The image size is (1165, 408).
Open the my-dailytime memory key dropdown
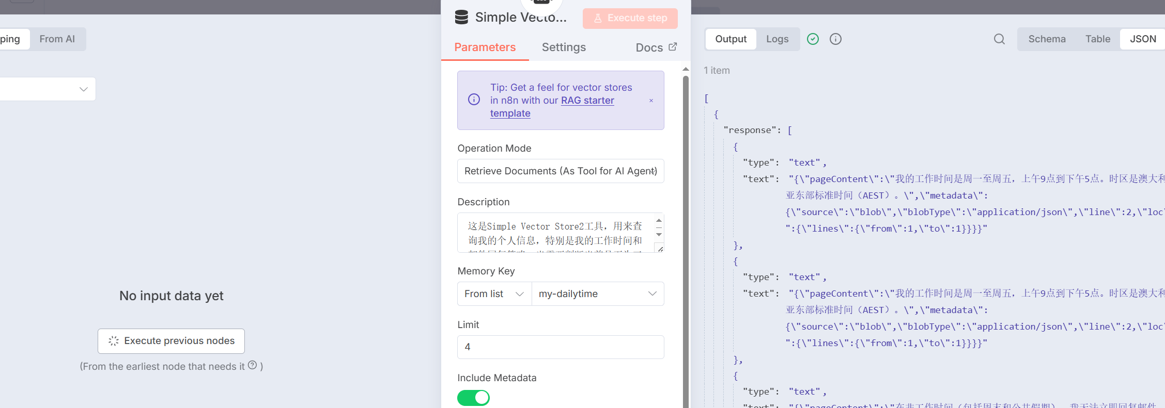pyautogui.click(x=597, y=294)
